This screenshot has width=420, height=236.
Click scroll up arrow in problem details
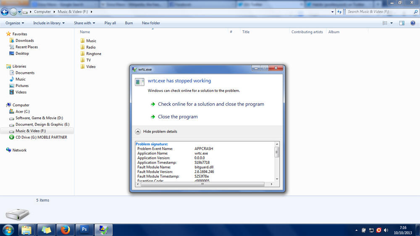[277, 144]
